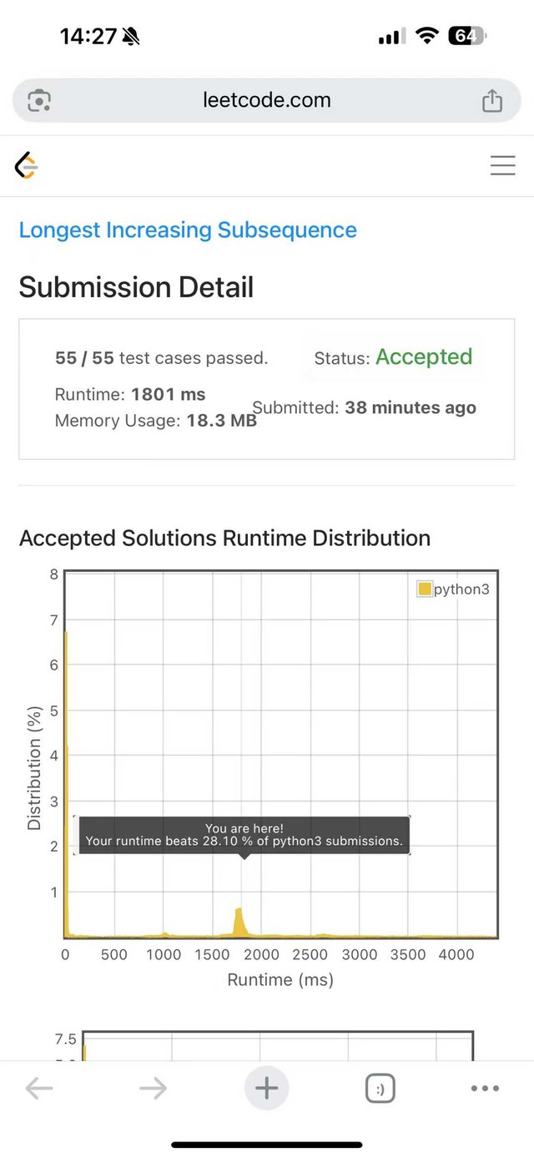534x1158 pixels.
Task: Open the three-dots more options menu
Action: click(485, 1088)
